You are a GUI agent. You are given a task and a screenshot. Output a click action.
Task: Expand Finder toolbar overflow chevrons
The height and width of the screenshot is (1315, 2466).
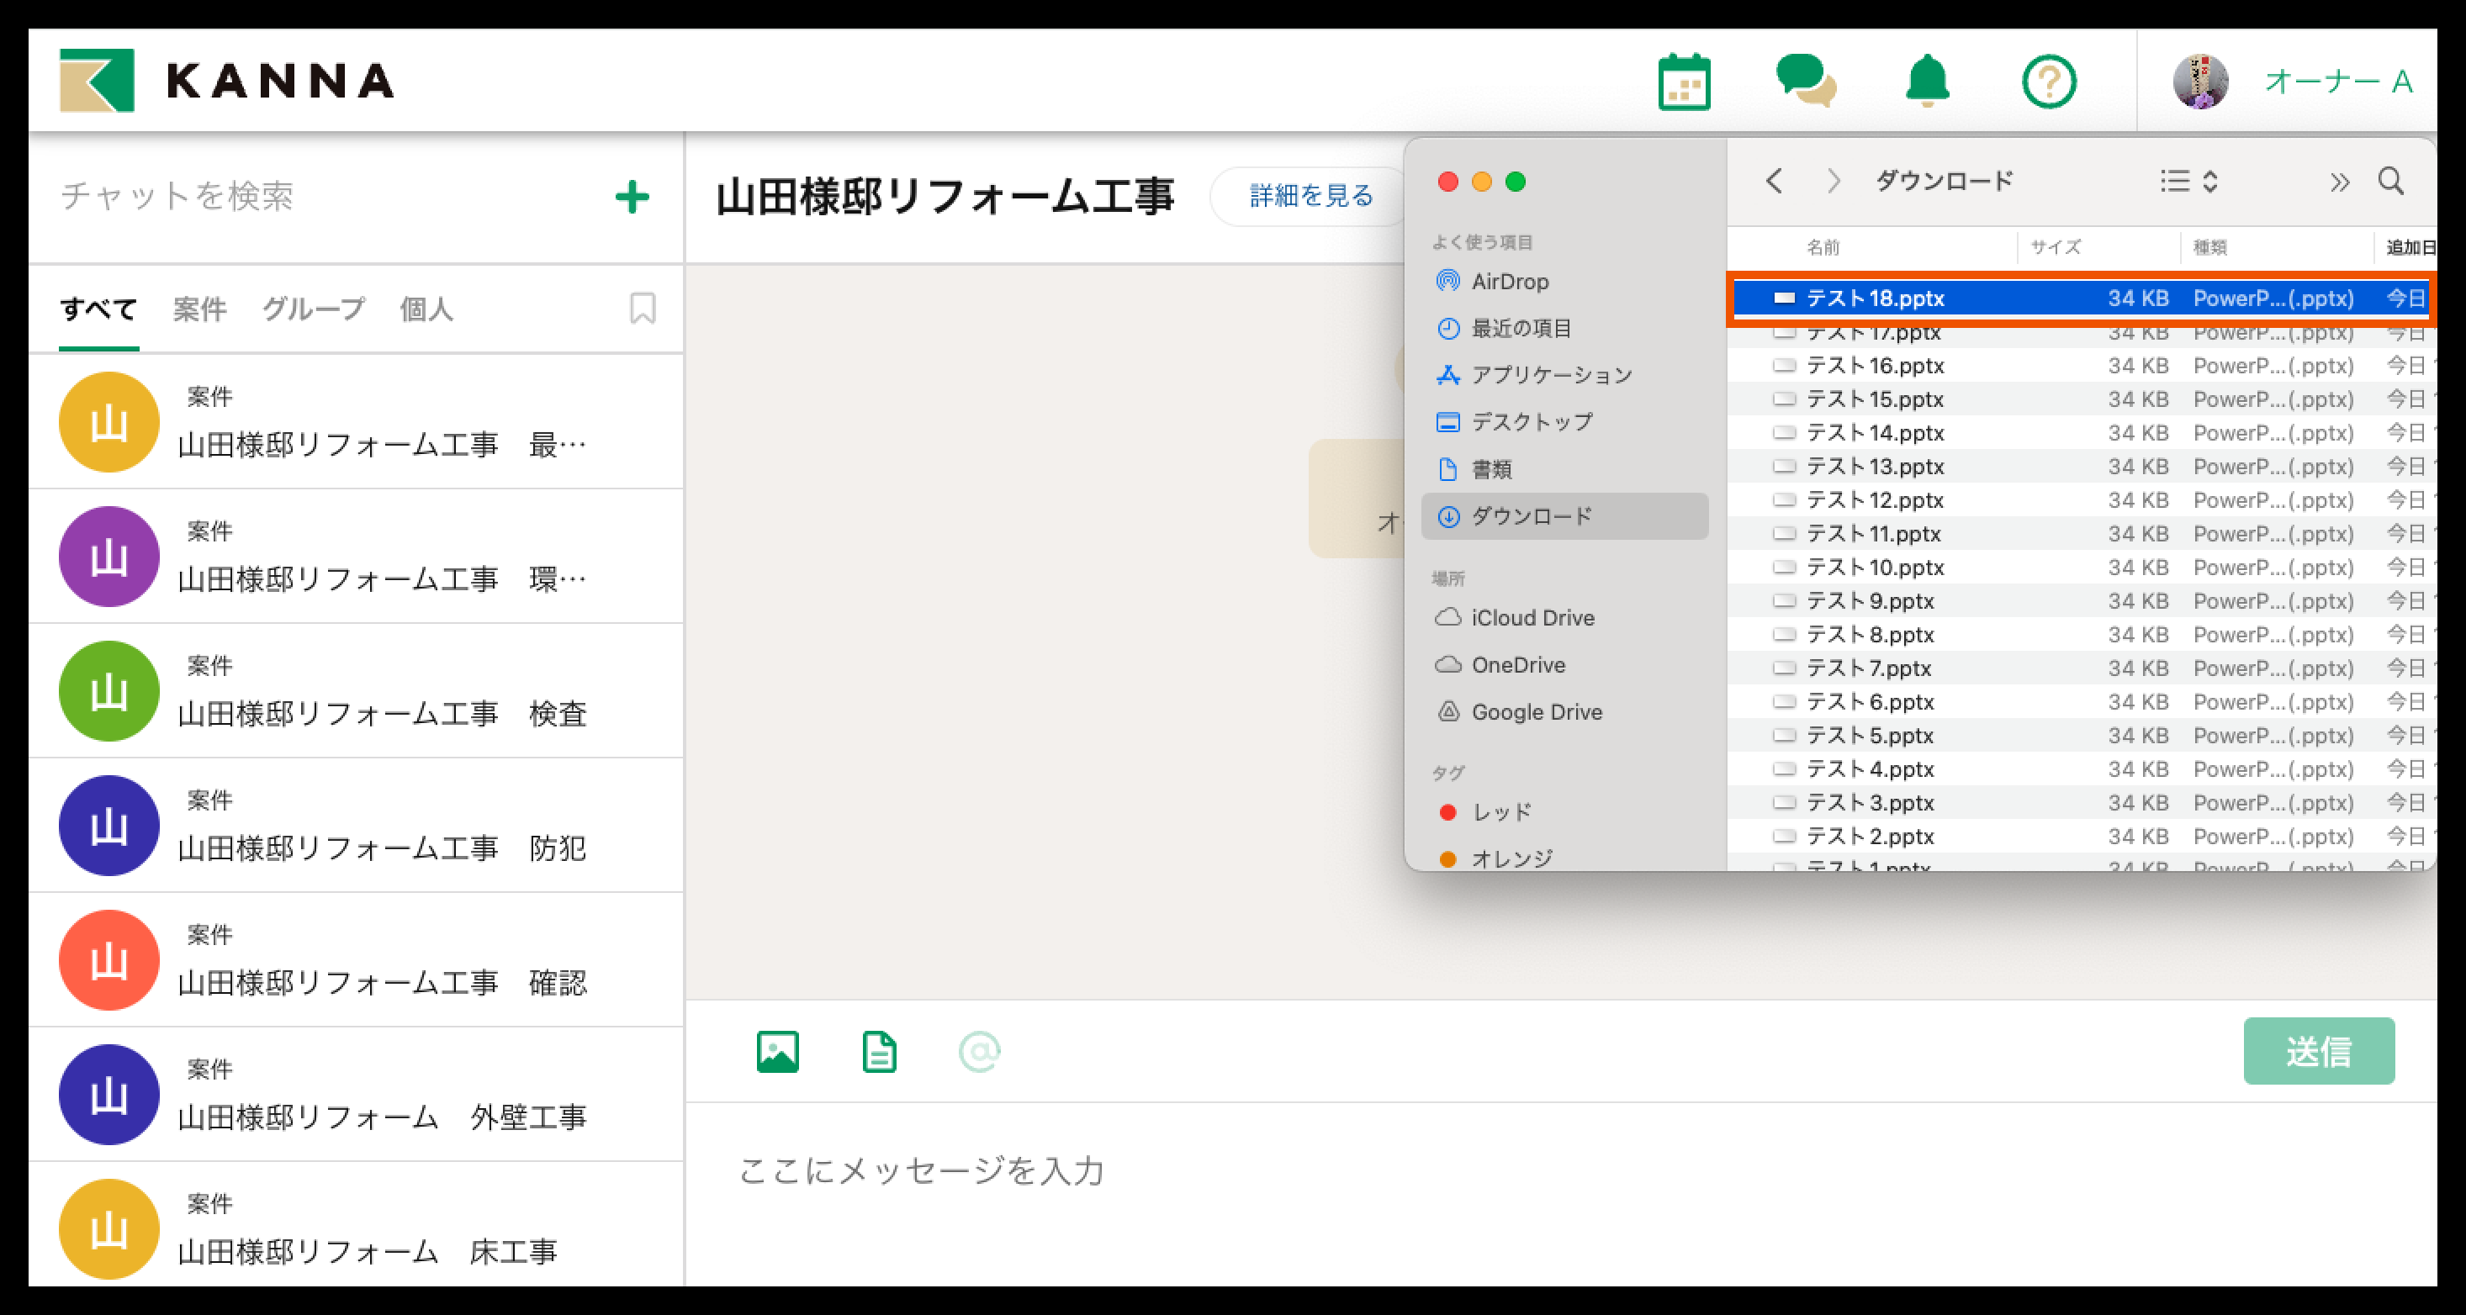[x=2339, y=182]
